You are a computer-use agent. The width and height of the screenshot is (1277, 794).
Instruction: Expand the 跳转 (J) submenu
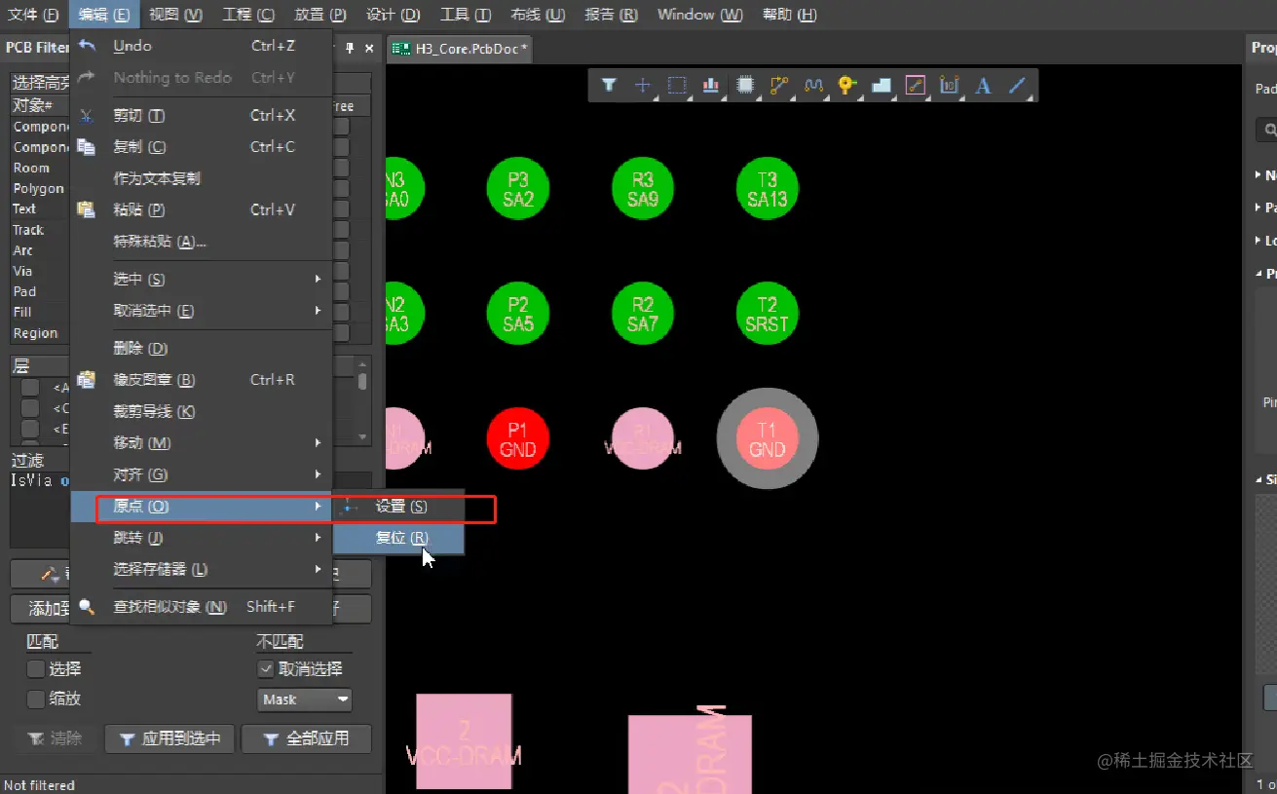(x=201, y=538)
